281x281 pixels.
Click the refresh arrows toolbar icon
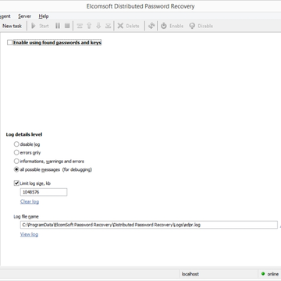[151, 26]
